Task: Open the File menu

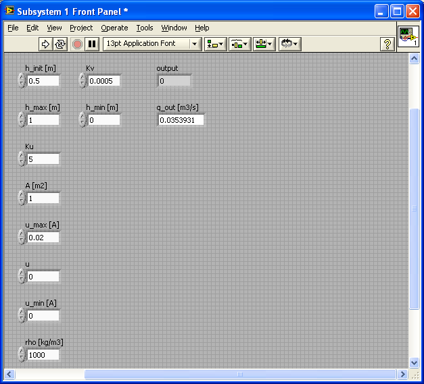Action: click(x=13, y=28)
